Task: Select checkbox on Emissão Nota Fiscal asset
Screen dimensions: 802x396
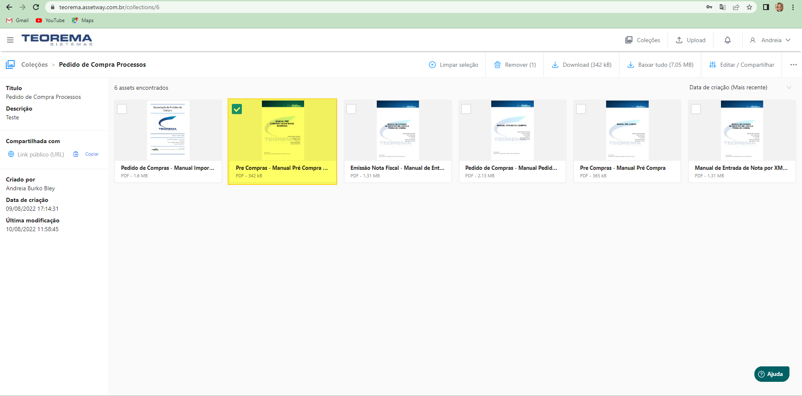Action: tap(351, 109)
